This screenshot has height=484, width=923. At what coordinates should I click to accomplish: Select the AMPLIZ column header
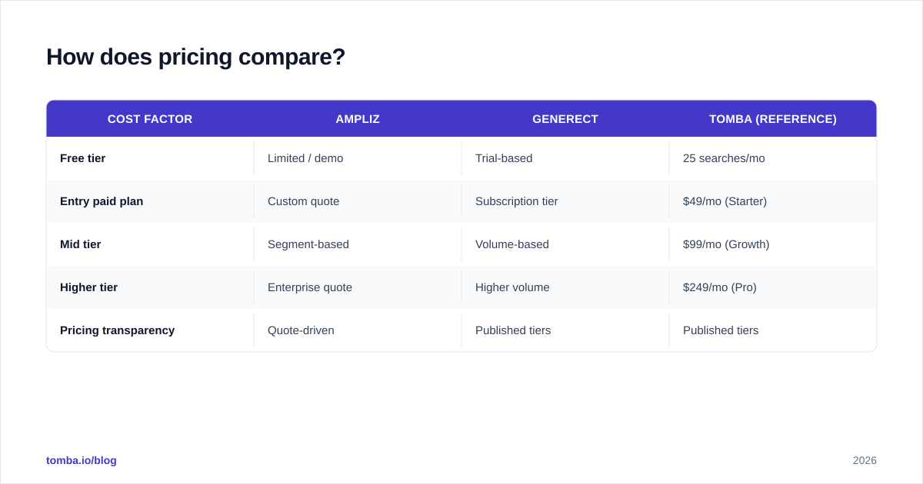(x=358, y=119)
